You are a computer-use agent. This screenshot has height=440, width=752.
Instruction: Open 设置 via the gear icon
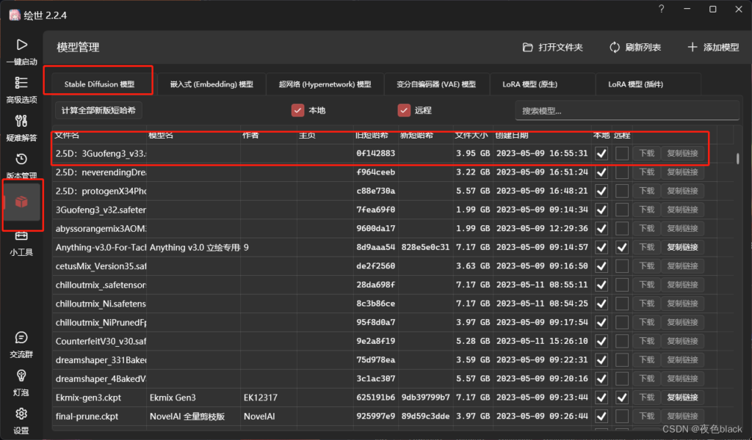[x=21, y=414]
